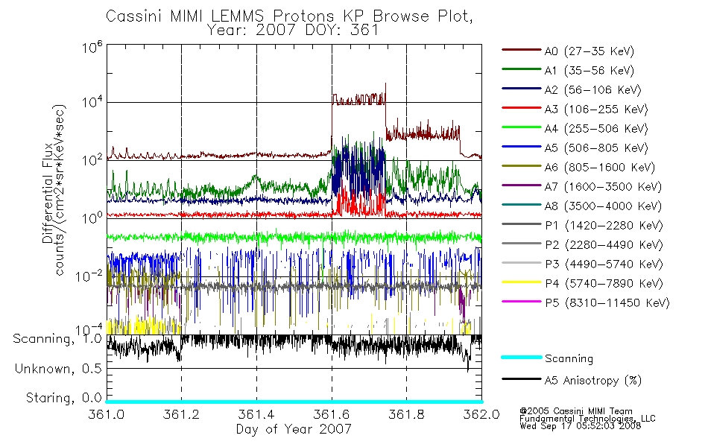The image size is (708, 447).
Task: Click the @2005 Cassini MIMI Team credit
Action: point(576,411)
